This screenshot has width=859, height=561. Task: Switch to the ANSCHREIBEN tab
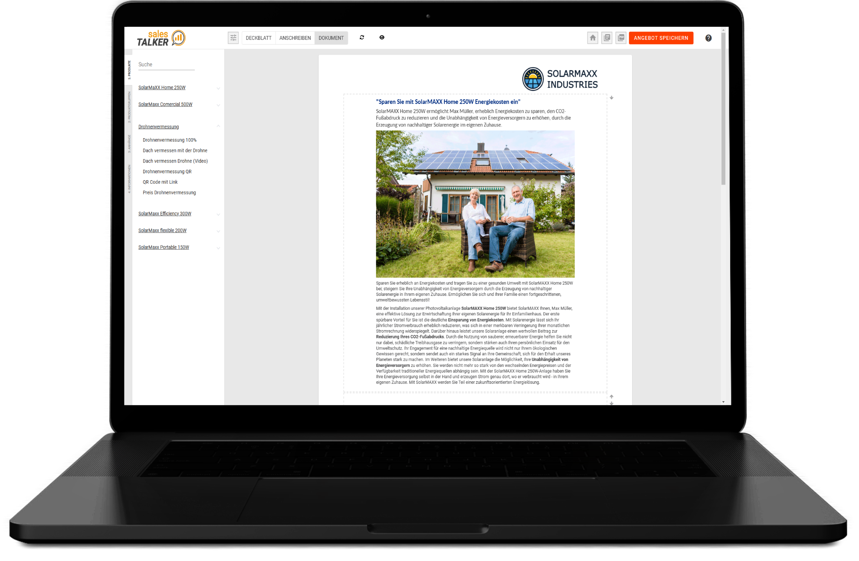[295, 38]
